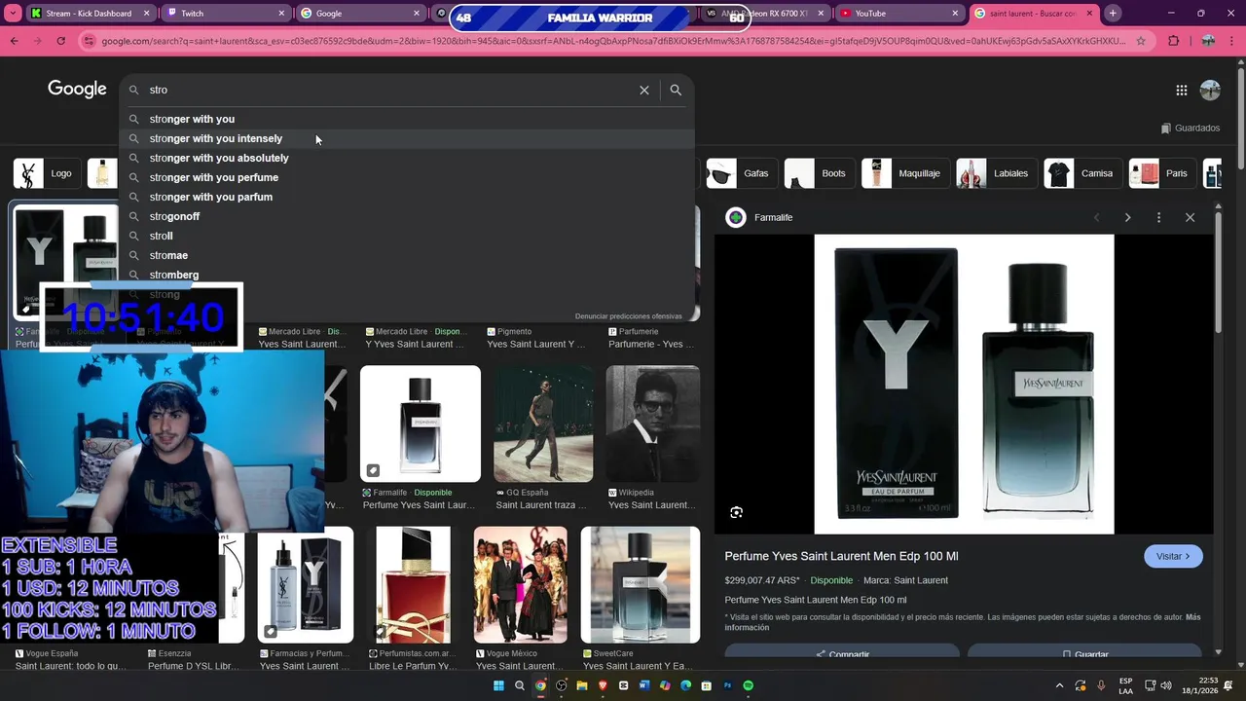This screenshot has height=701, width=1246.
Task: Reload the current page
Action: 60,41
